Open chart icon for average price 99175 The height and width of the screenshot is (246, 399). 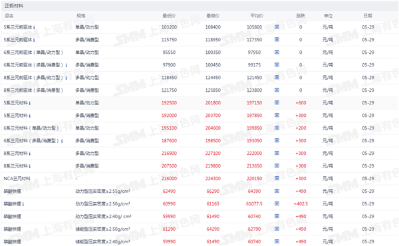click(x=277, y=64)
